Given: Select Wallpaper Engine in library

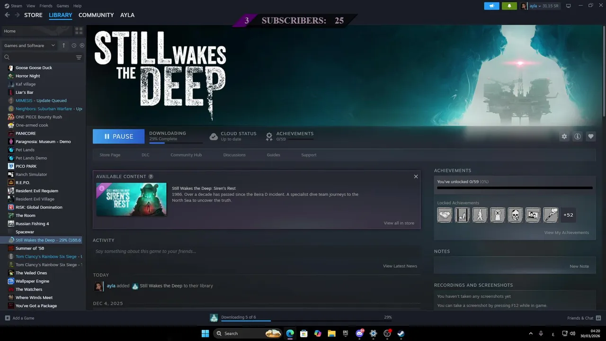Looking at the screenshot, I should pos(32,281).
